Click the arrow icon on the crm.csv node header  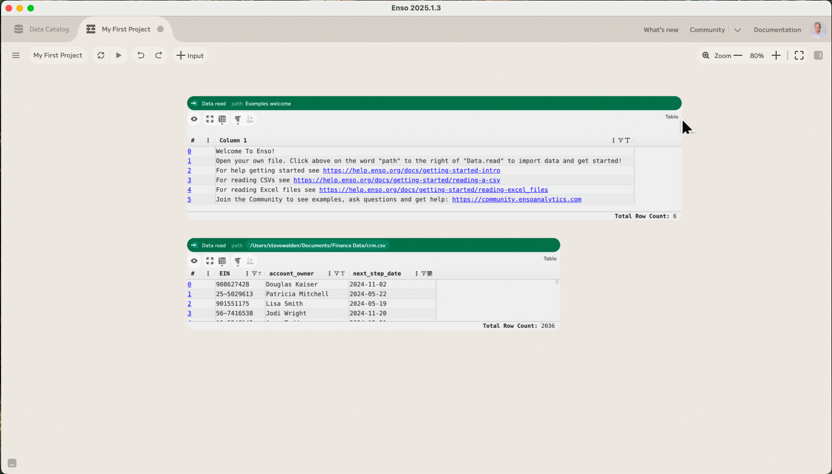coord(194,245)
